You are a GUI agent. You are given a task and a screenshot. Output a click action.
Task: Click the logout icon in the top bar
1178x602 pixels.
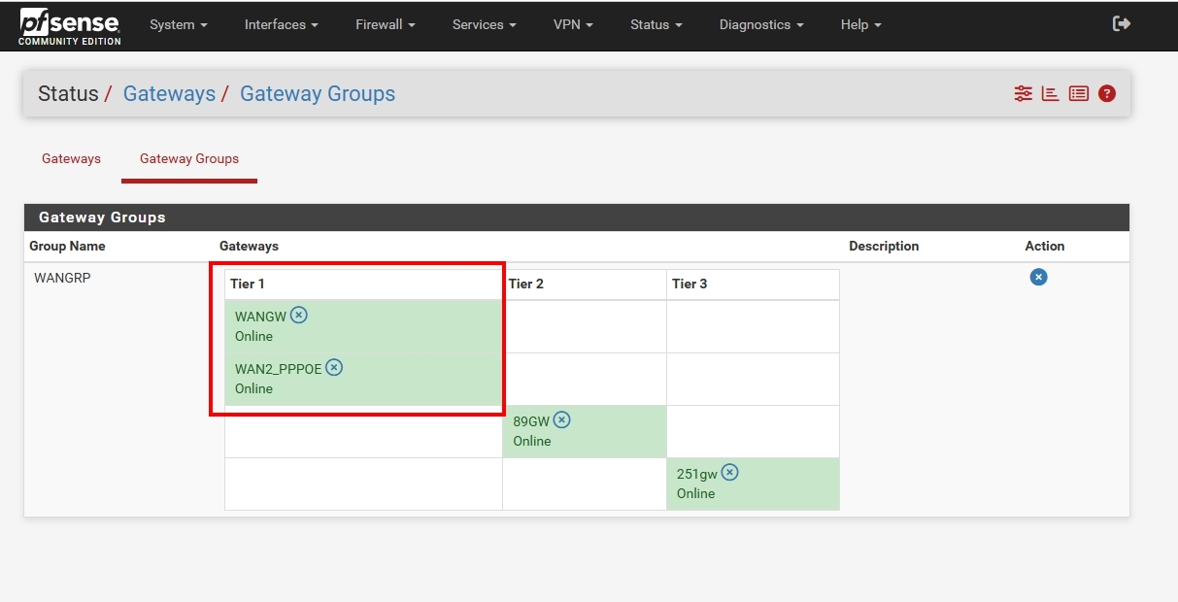[1121, 24]
